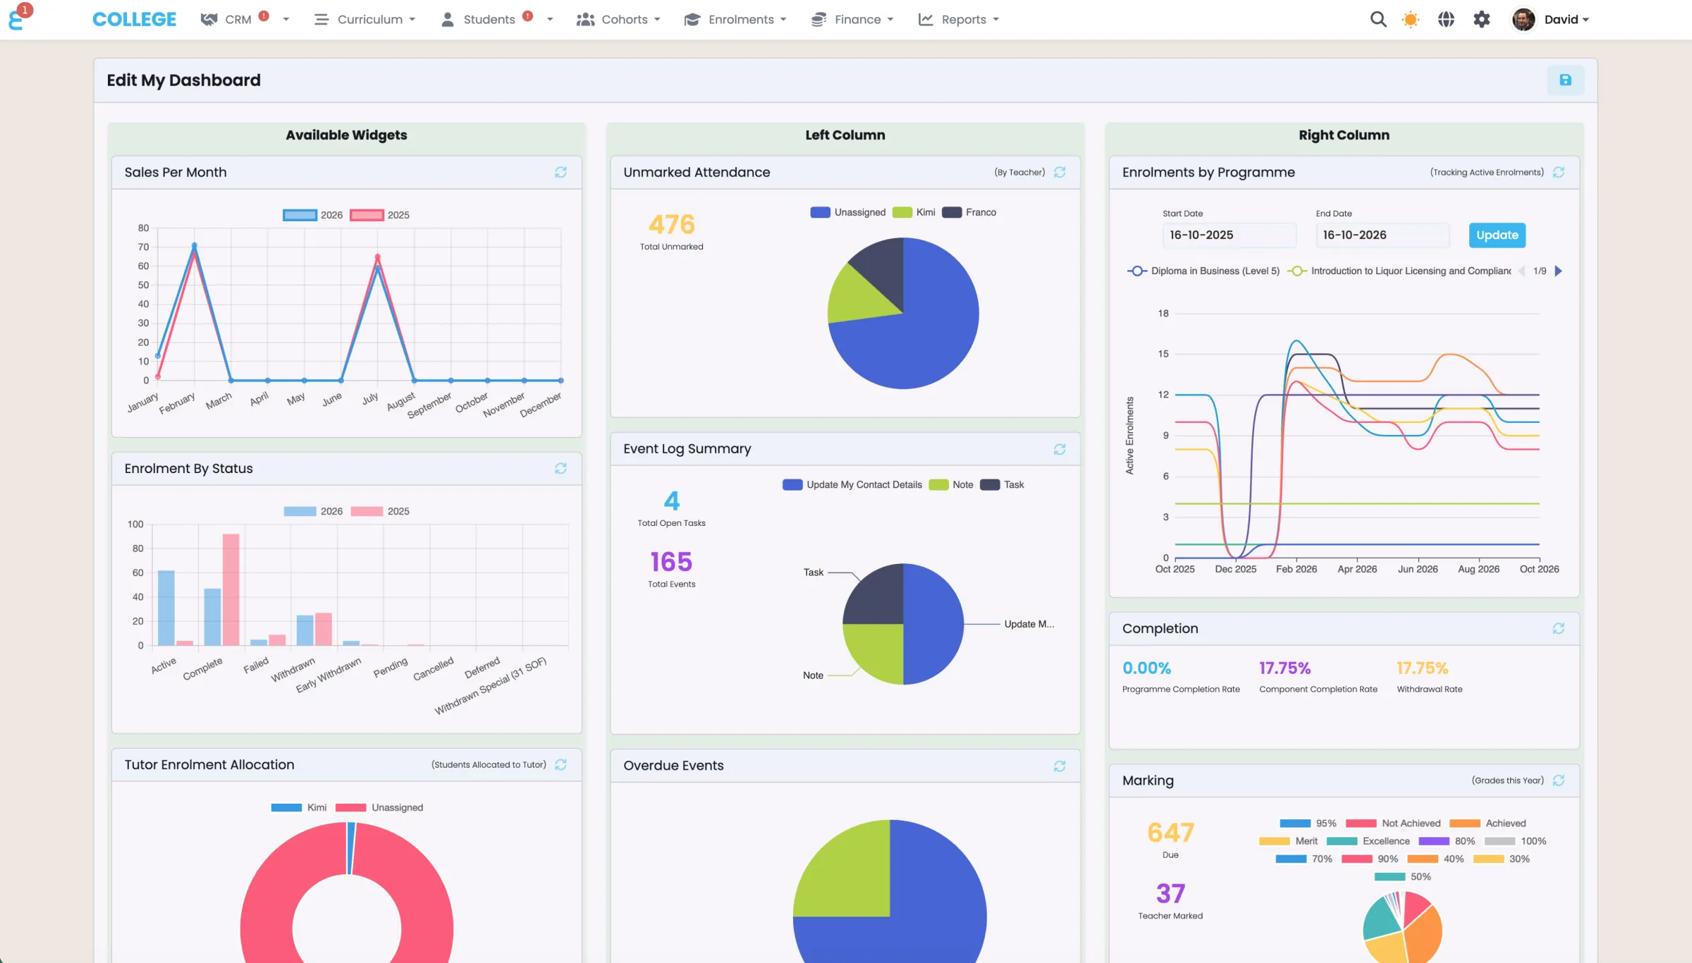Toggle 2026 series in Sales Per Month
Viewport: 1692px width, 963px height.
[312, 215]
